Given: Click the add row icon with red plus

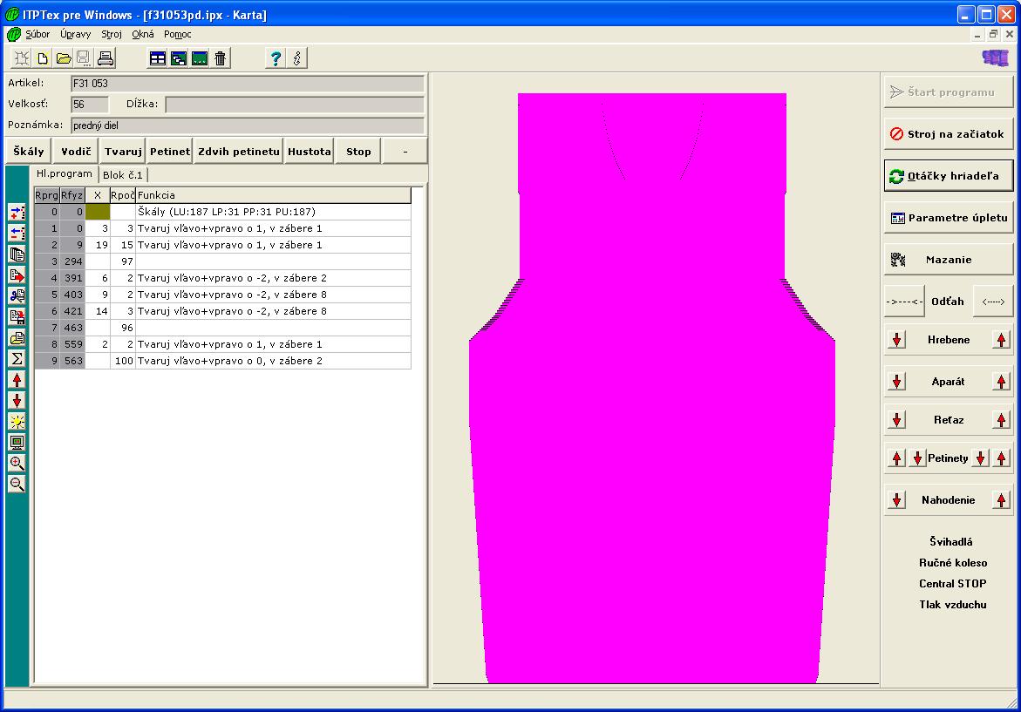Looking at the screenshot, I should point(17,212).
